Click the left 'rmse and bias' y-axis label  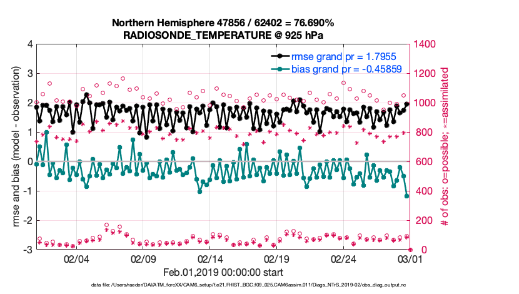pos(14,147)
